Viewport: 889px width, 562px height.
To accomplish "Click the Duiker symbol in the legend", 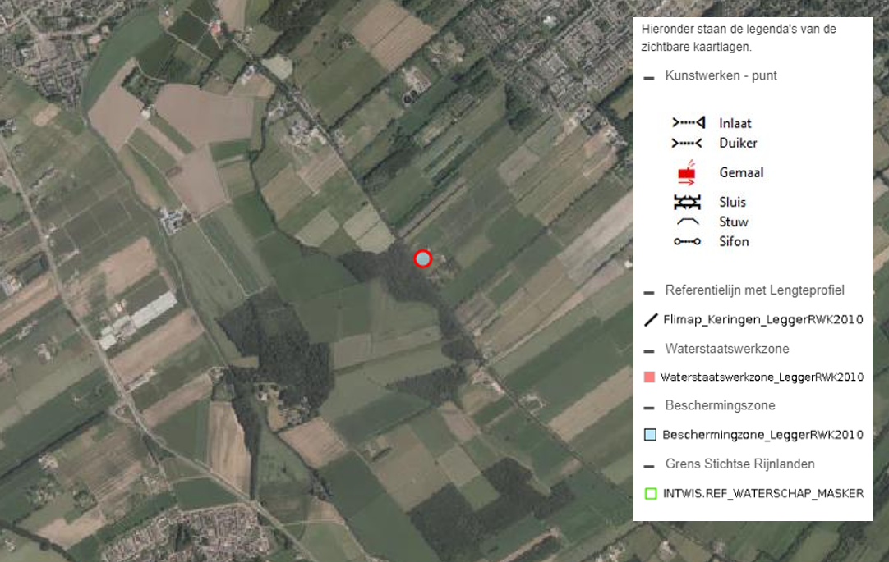I will tap(687, 144).
